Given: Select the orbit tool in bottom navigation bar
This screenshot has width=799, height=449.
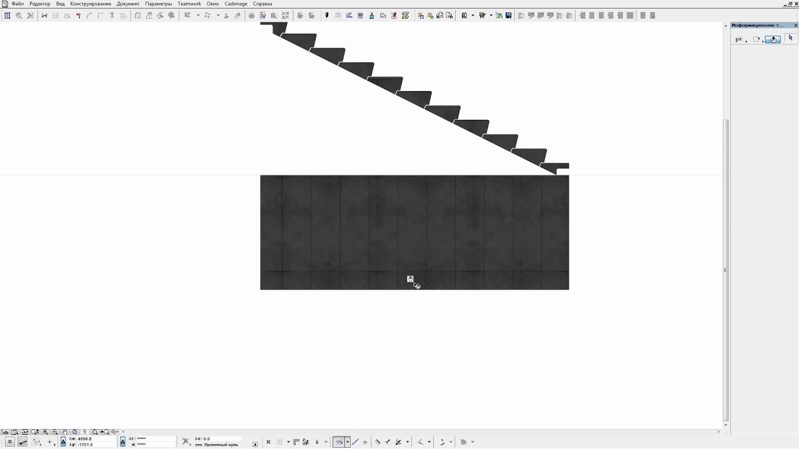Looking at the screenshot, I should [x=74, y=432].
